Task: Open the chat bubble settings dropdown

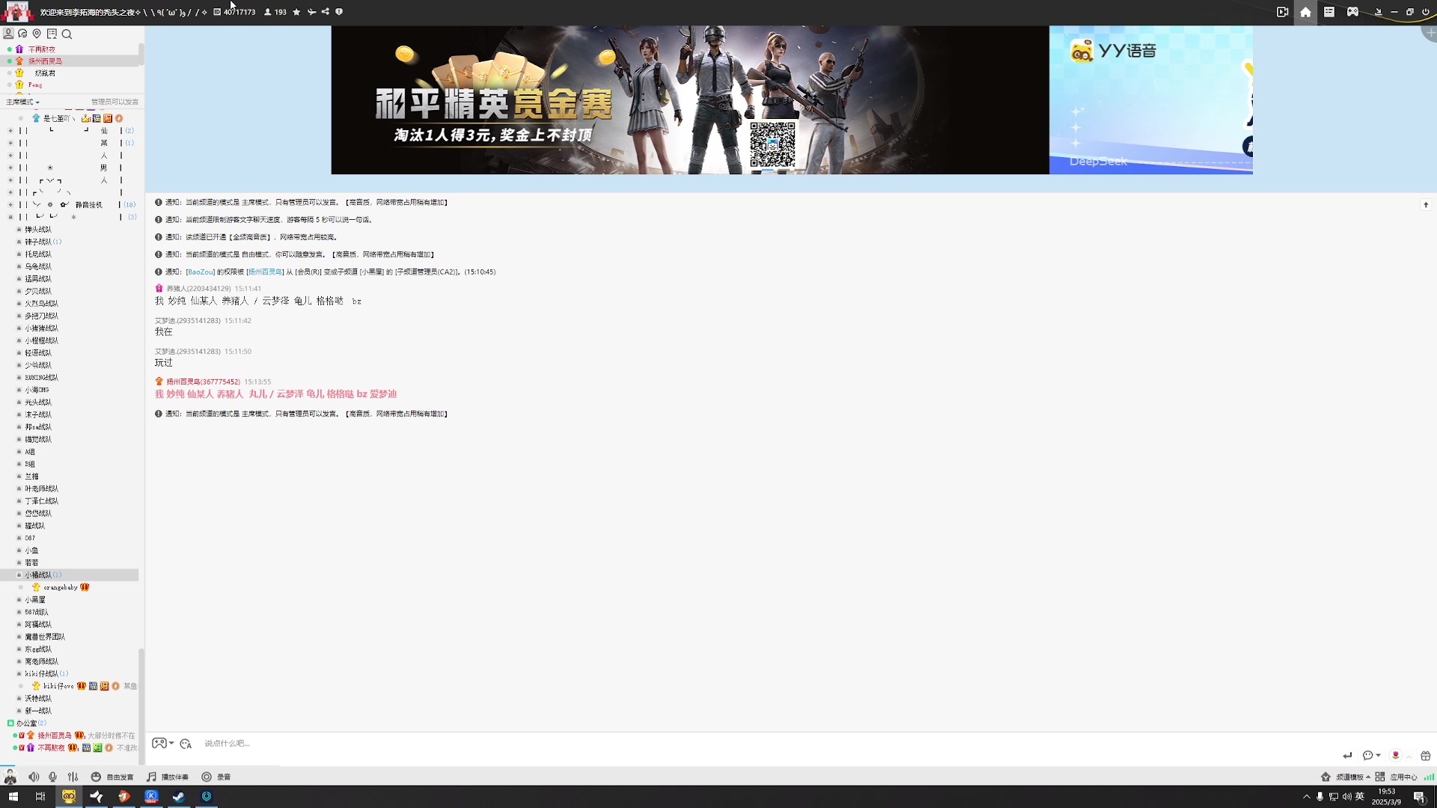Action: click(x=1371, y=755)
